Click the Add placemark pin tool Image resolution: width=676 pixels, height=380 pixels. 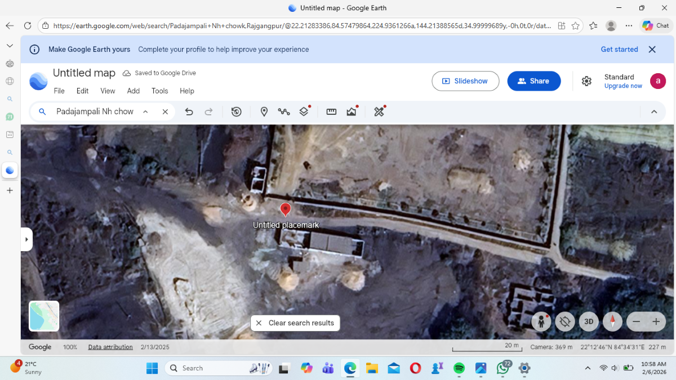pyautogui.click(x=264, y=111)
